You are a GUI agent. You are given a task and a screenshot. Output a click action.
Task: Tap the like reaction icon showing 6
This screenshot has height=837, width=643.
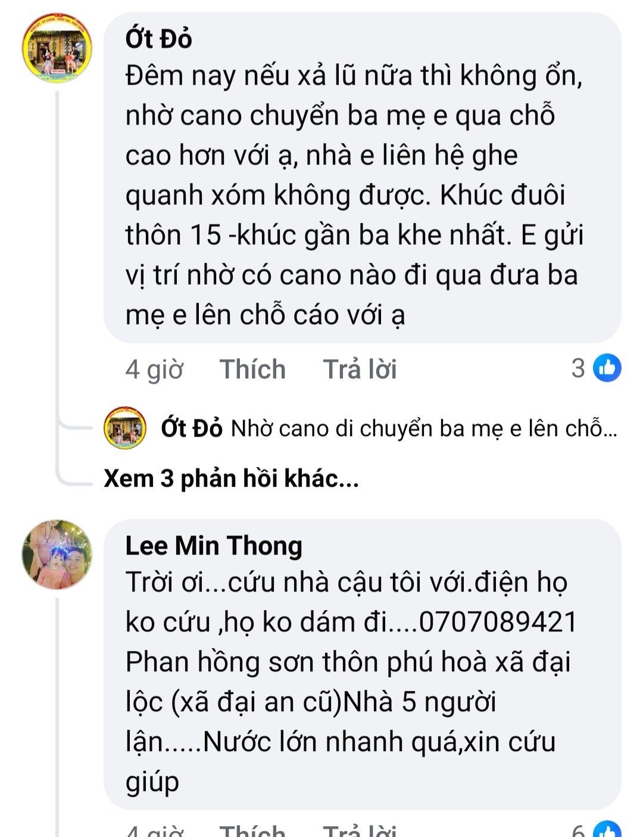click(x=608, y=830)
